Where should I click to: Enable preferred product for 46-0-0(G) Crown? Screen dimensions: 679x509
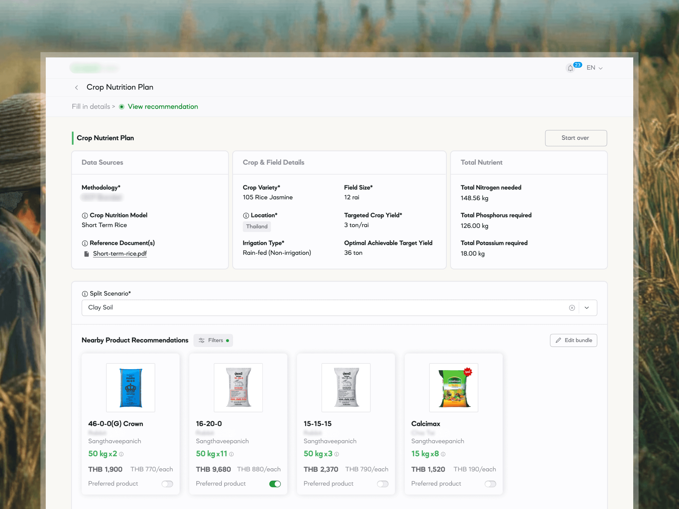click(x=167, y=484)
